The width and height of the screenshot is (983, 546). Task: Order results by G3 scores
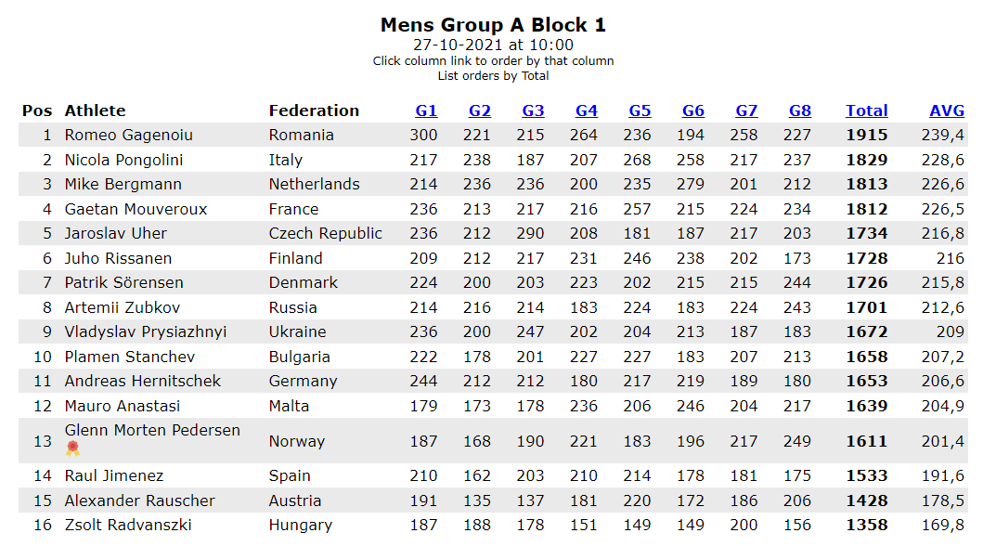(533, 110)
